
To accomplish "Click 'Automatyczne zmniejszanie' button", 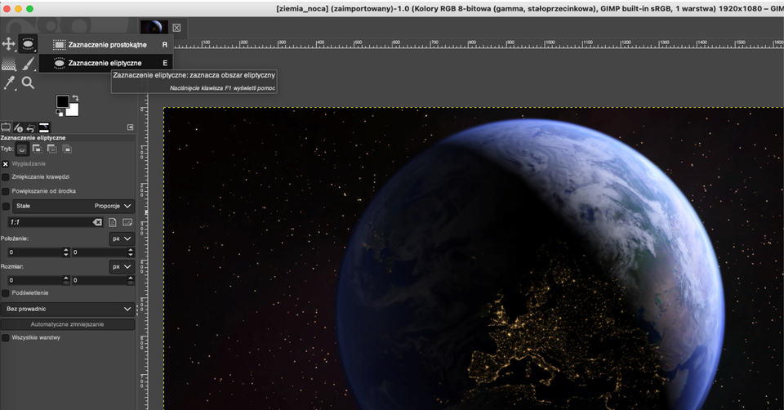I will pyautogui.click(x=68, y=324).
